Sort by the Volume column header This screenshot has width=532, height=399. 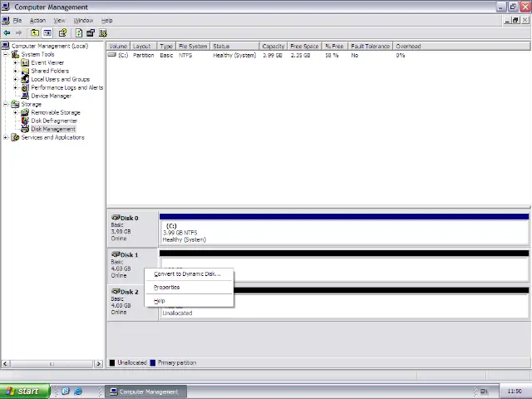118,47
